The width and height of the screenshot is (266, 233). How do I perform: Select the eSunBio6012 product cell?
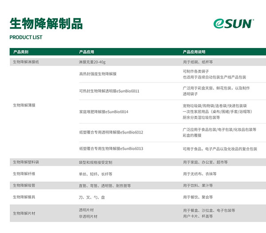(111, 132)
